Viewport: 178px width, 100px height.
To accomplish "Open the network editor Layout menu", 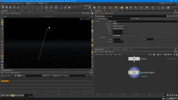I will click(x=115, y=55).
